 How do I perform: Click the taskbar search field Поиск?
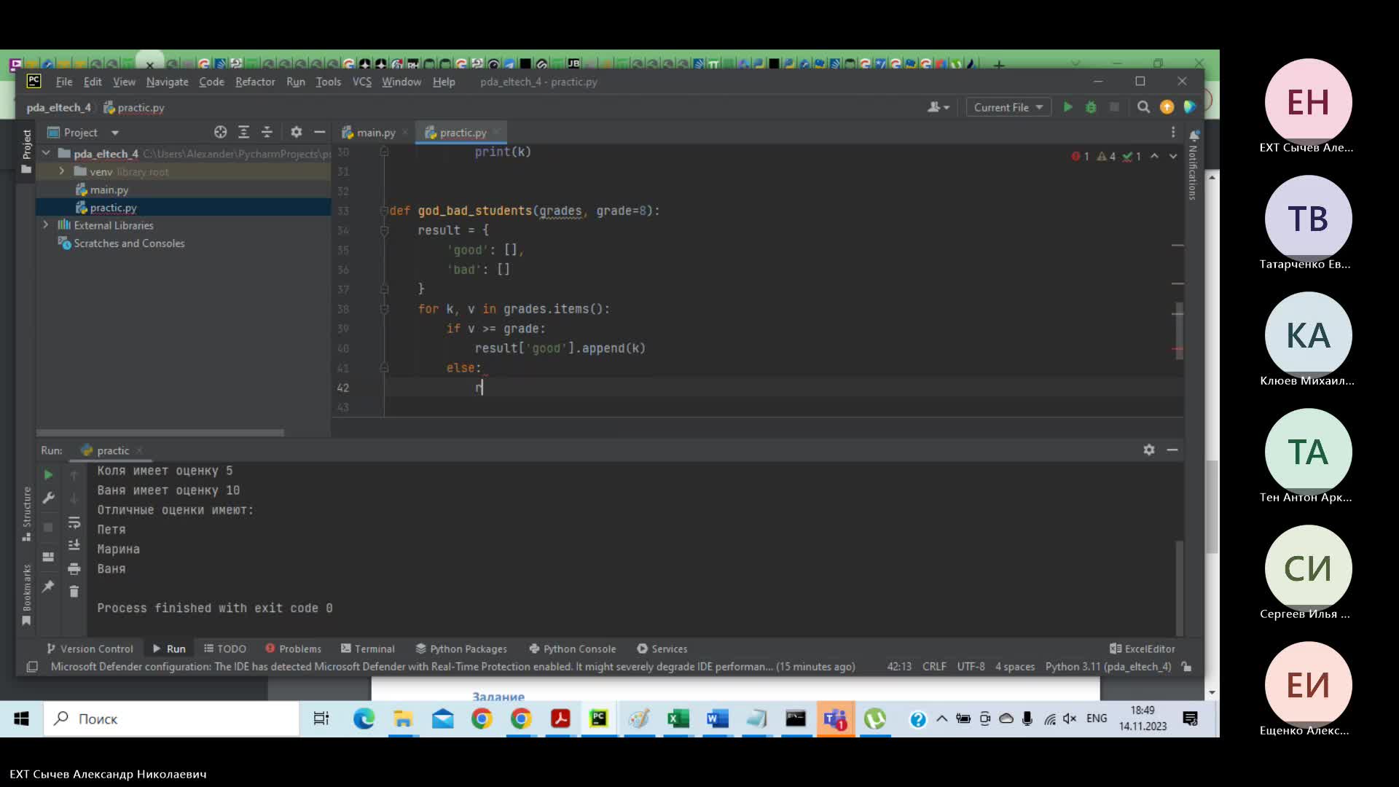point(172,719)
